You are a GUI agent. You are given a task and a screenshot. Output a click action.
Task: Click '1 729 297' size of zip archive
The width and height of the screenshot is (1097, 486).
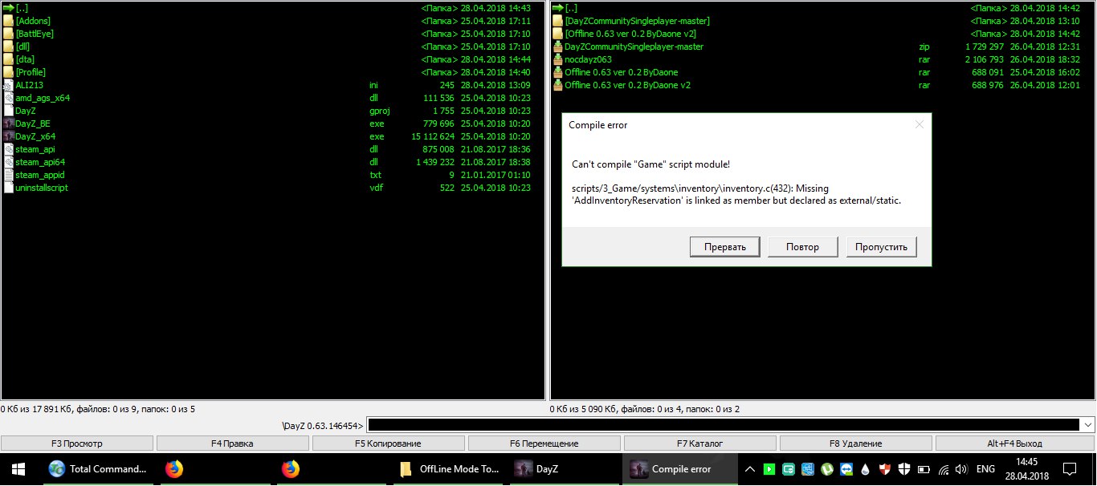point(984,47)
